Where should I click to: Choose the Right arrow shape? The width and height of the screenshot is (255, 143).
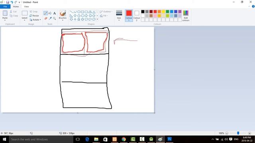point(86,16)
